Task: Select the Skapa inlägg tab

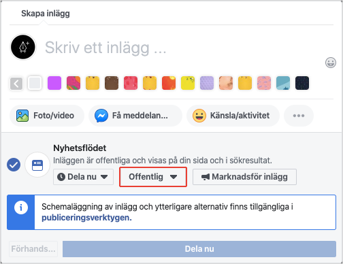Action: 46,14
